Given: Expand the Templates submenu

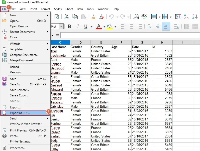Looking at the screenshot, I should [25, 49].
